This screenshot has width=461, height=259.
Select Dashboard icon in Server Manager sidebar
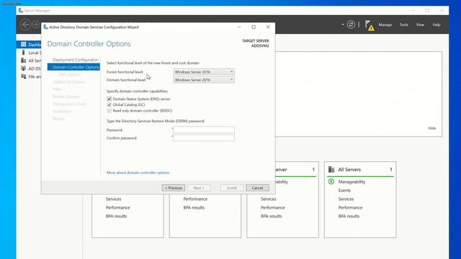point(24,45)
